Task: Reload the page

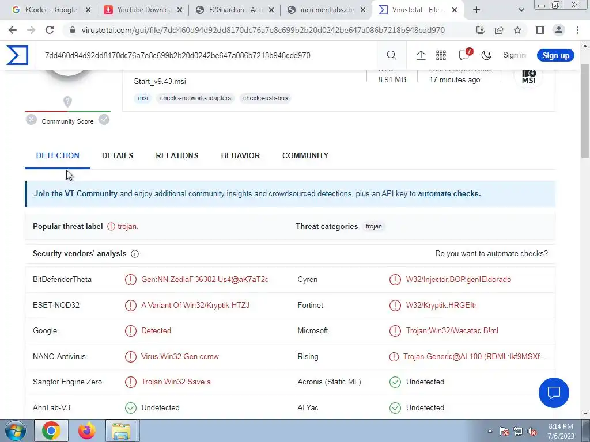Action: pyautogui.click(x=50, y=30)
